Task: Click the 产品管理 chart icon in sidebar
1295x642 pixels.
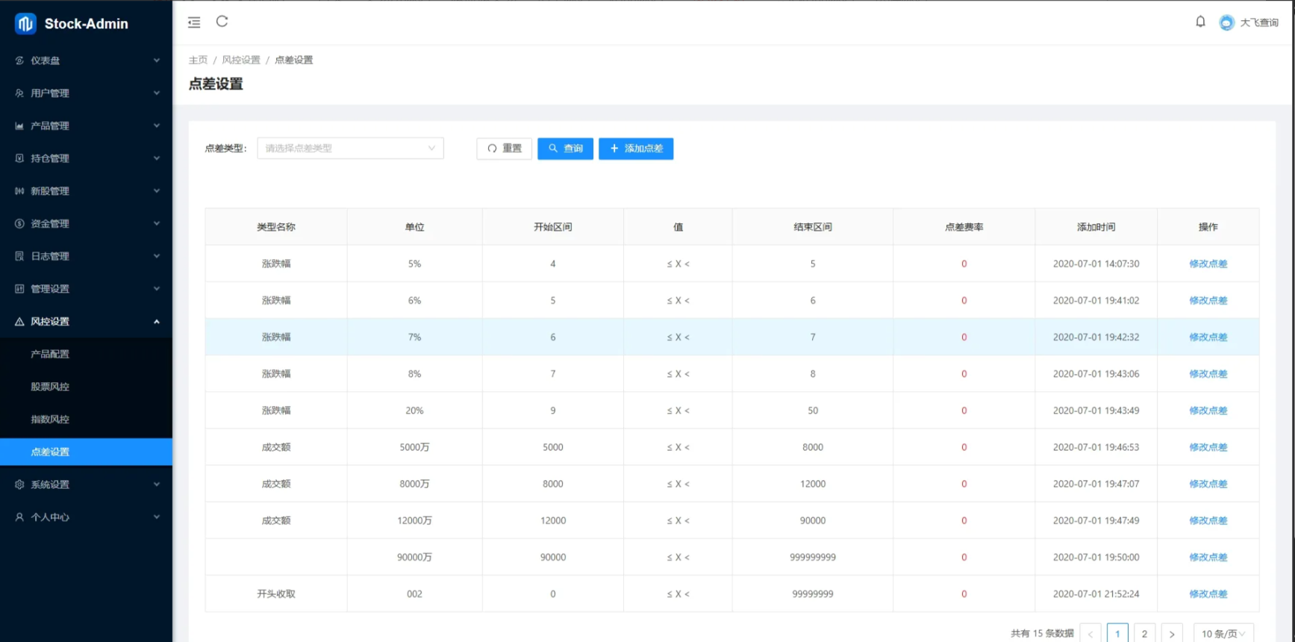Action: (x=19, y=126)
